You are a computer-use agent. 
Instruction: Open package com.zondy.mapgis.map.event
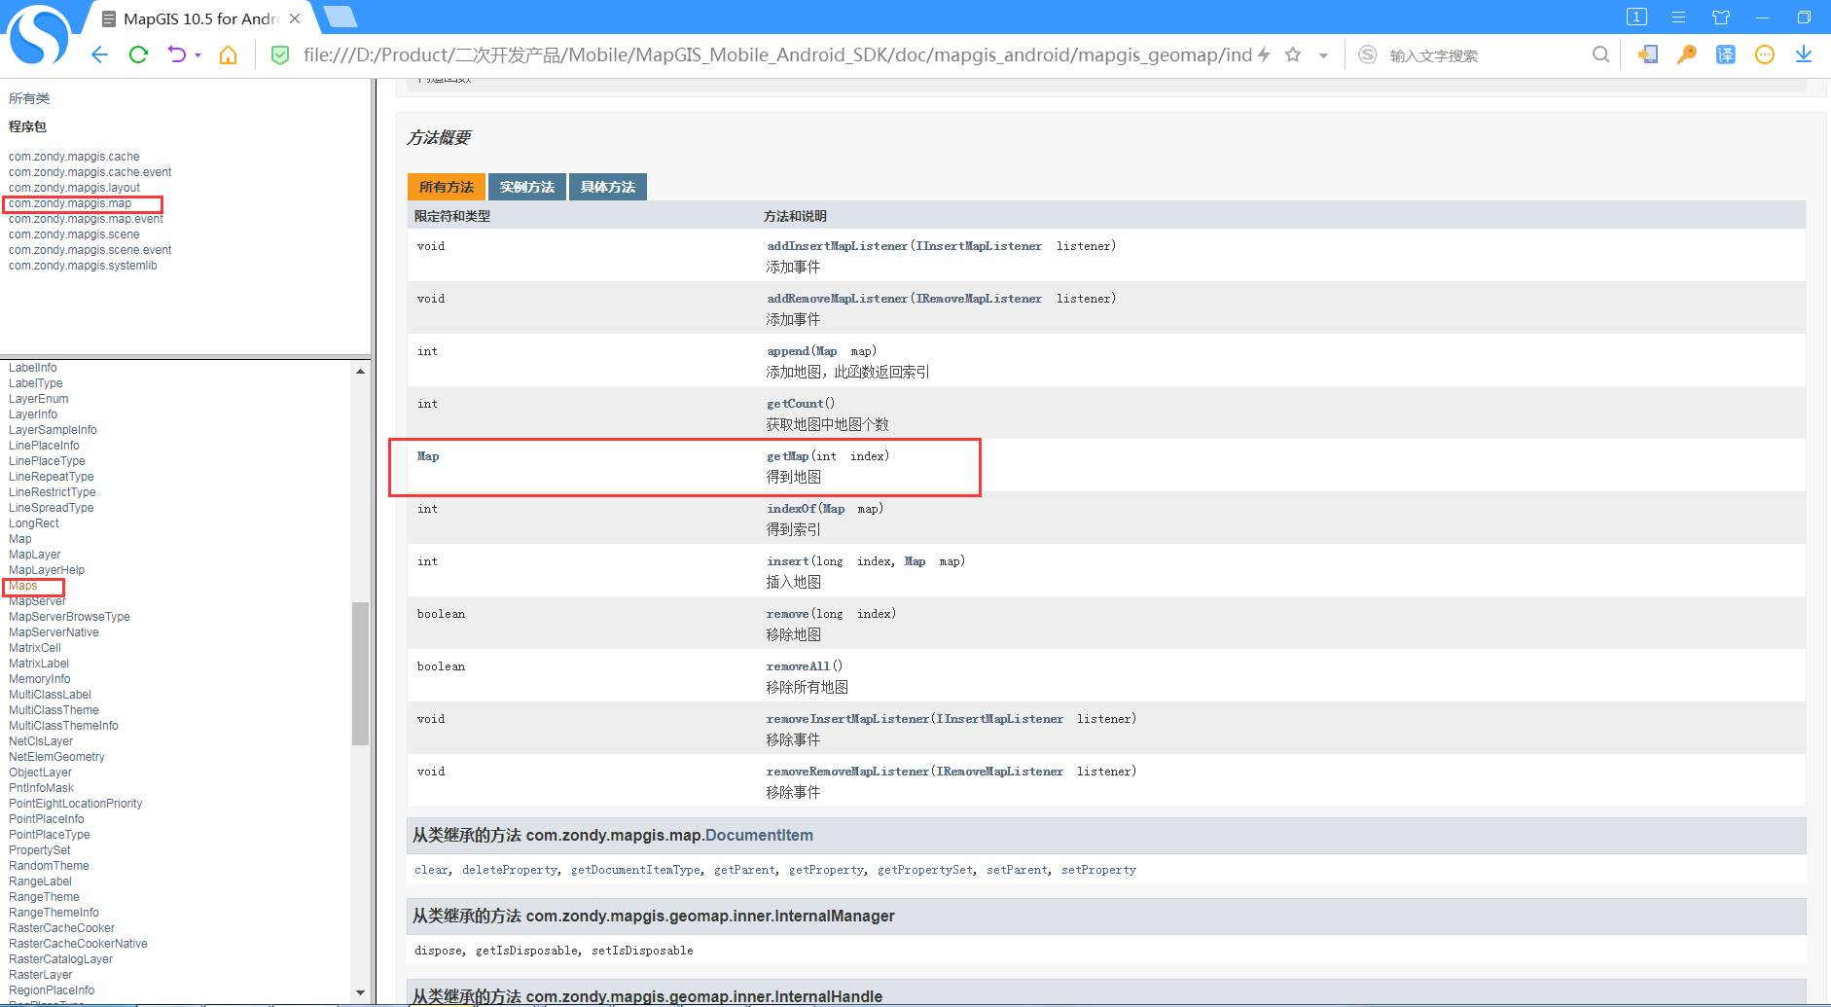click(x=86, y=219)
